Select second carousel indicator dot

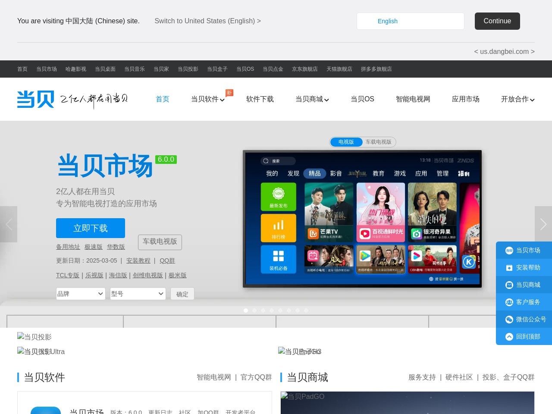[254, 310]
